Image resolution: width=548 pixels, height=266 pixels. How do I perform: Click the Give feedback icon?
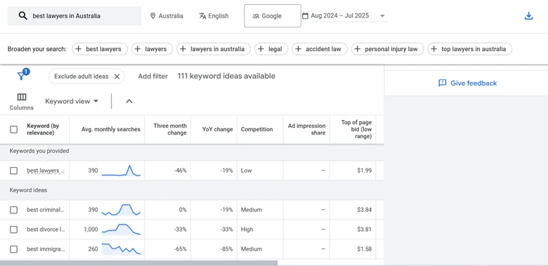point(443,83)
